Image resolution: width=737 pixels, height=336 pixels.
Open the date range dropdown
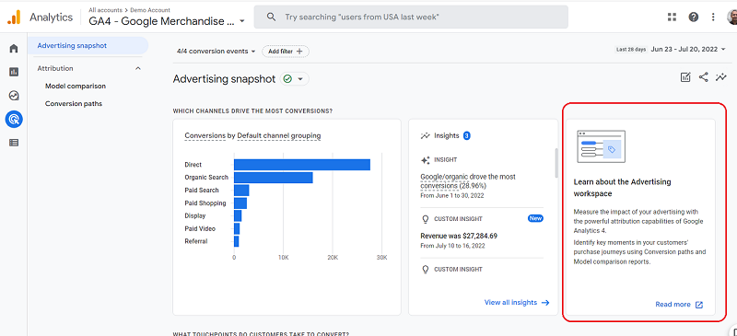point(688,50)
